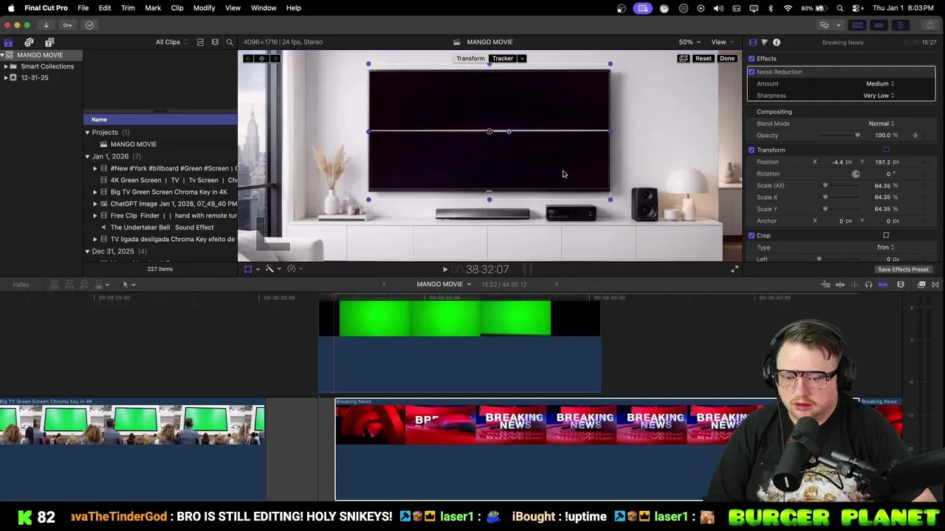The image size is (945, 531).
Task: Click transform fit-frame icon beside Reset
Action: coord(683,58)
